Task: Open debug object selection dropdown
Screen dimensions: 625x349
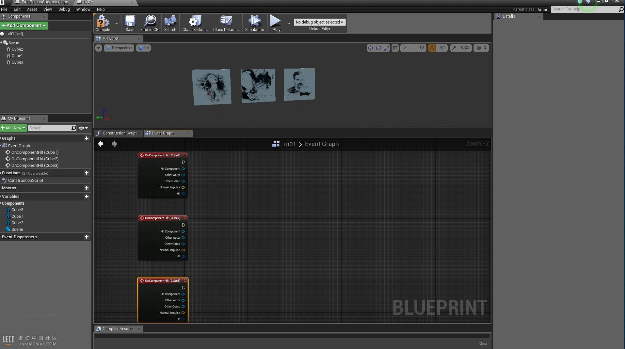Action: (x=320, y=22)
